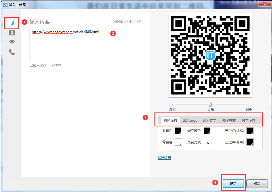Click the 取消 button
The height and width of the screenshot is (192, 272).
tap(257, 184)
